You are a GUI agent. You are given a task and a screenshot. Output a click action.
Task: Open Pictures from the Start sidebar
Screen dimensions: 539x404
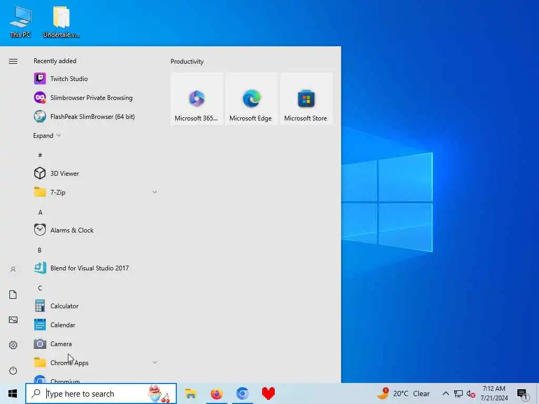[13, 320]
